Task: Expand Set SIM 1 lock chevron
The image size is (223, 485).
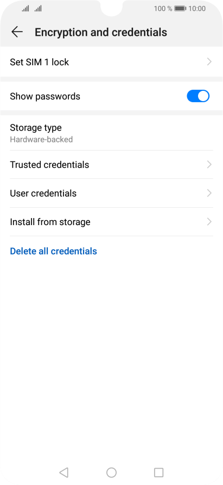Action: click(209, 62)
